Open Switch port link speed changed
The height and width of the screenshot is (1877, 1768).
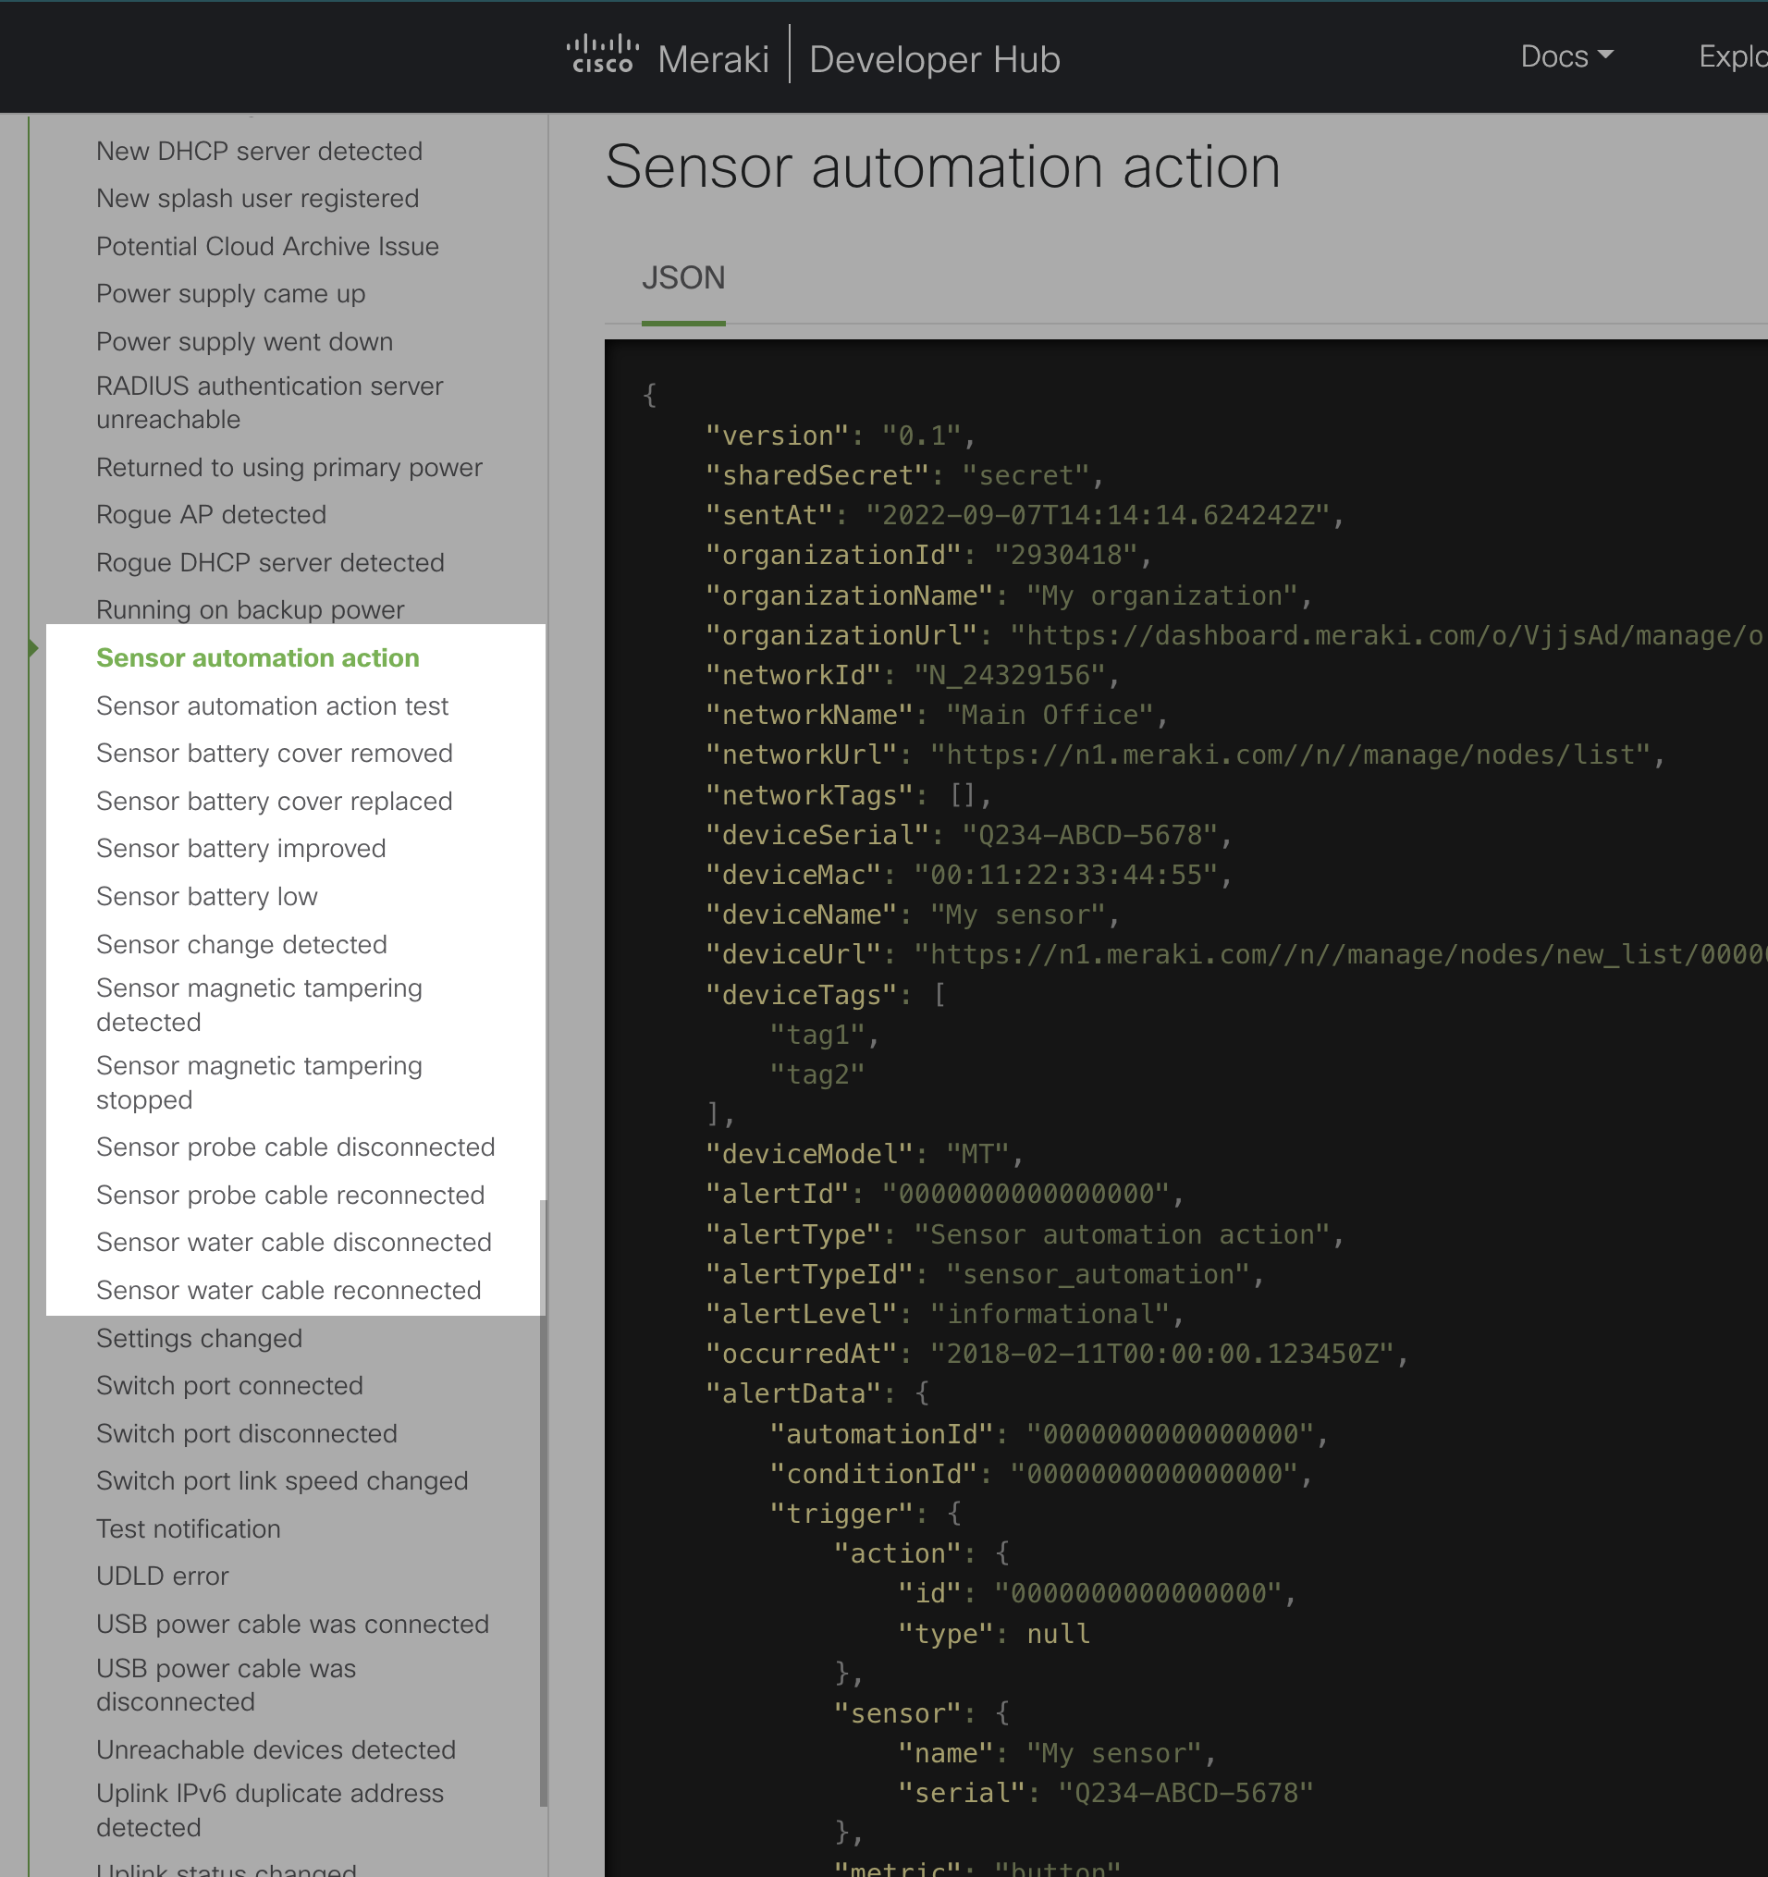[281, 1481]
